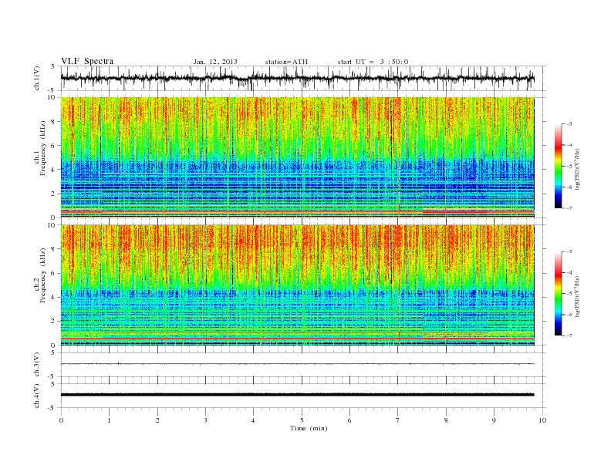Click the '-3' tick on ch.1 color bar
Image resolution: width=611 pixels, height=472 pixels.
[569, 124]
